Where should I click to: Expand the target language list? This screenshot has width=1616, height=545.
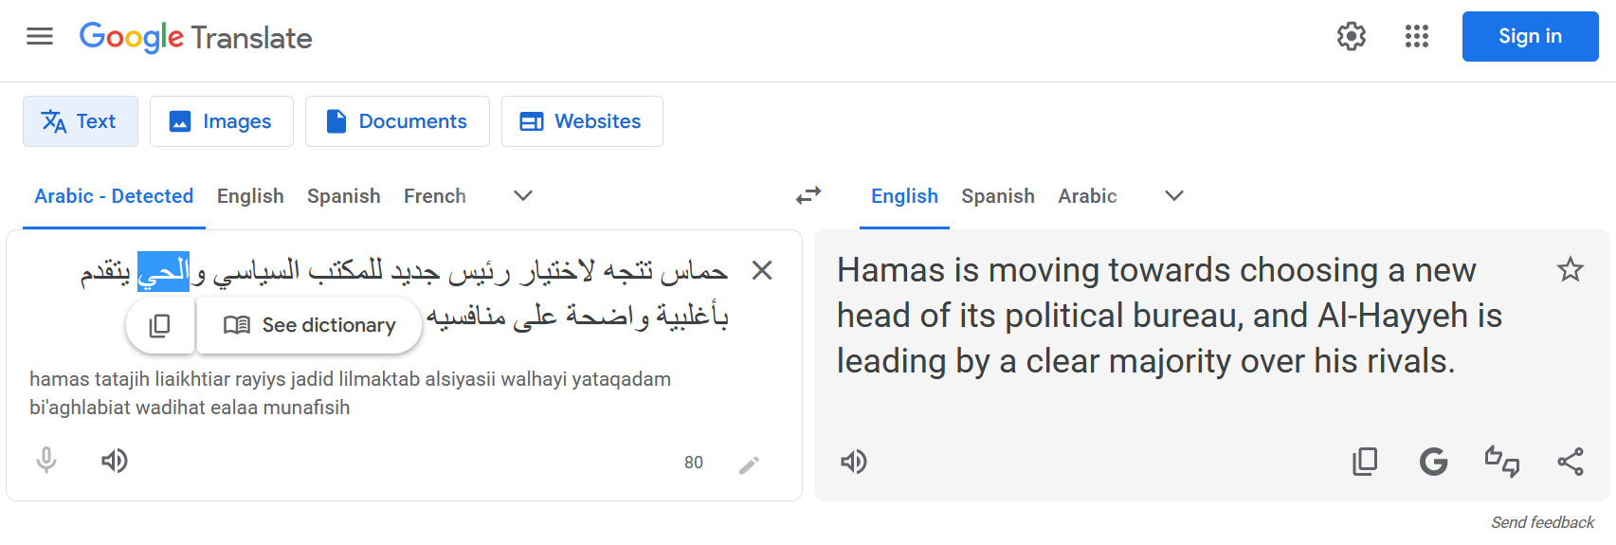click(1174, 196)
